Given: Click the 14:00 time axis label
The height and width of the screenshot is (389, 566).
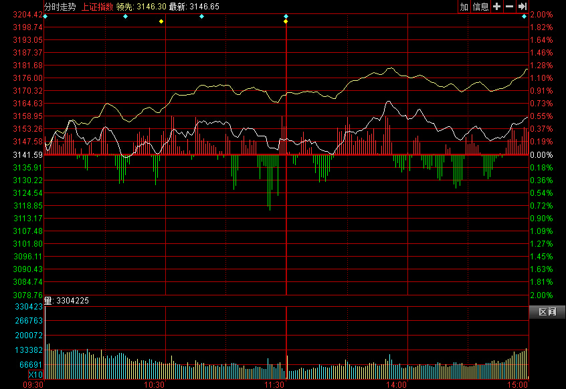Looking at the screenshot, I should (396, 384).
